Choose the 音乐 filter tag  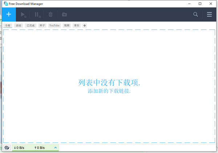coord(76,26)
